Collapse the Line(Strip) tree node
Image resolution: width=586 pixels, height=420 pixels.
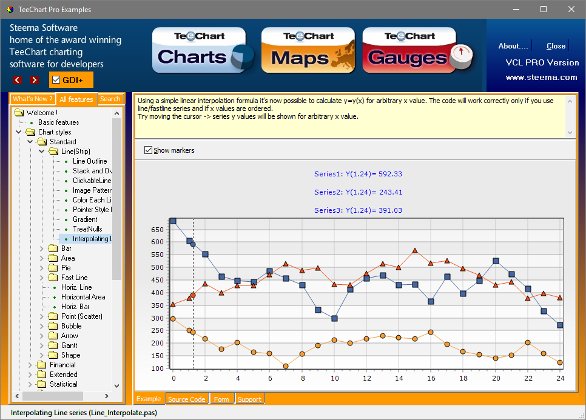tap(42, 152)
